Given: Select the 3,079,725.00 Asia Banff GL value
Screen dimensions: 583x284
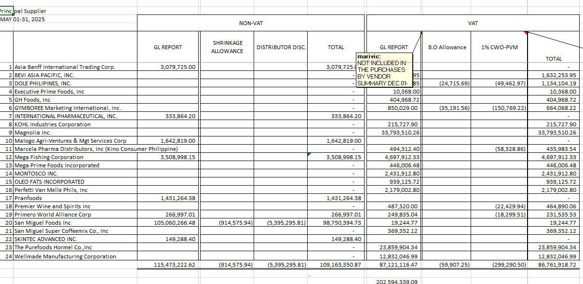Looking at the screenshot, I should pos(168,67).
